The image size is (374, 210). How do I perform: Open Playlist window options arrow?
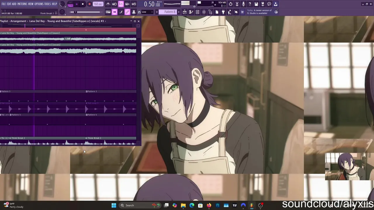tap(105, 21)
